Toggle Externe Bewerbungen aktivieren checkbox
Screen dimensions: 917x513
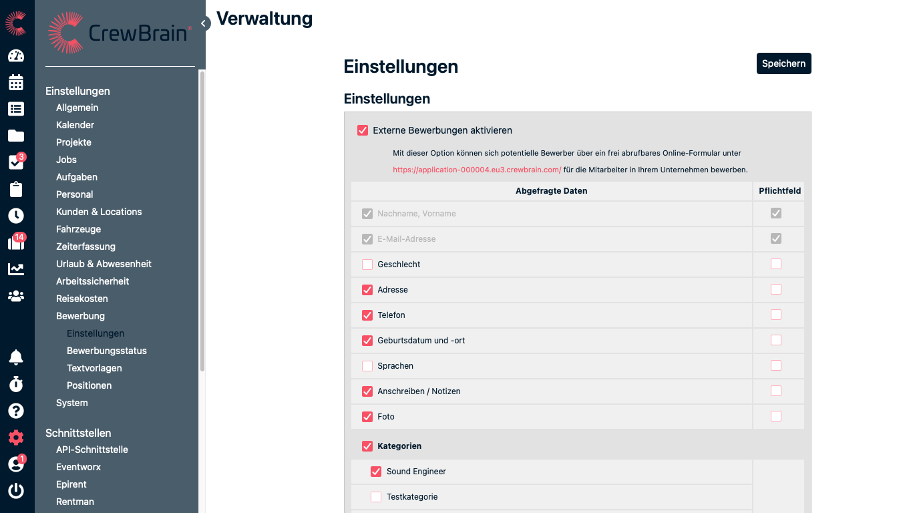[x=363, y=130]
